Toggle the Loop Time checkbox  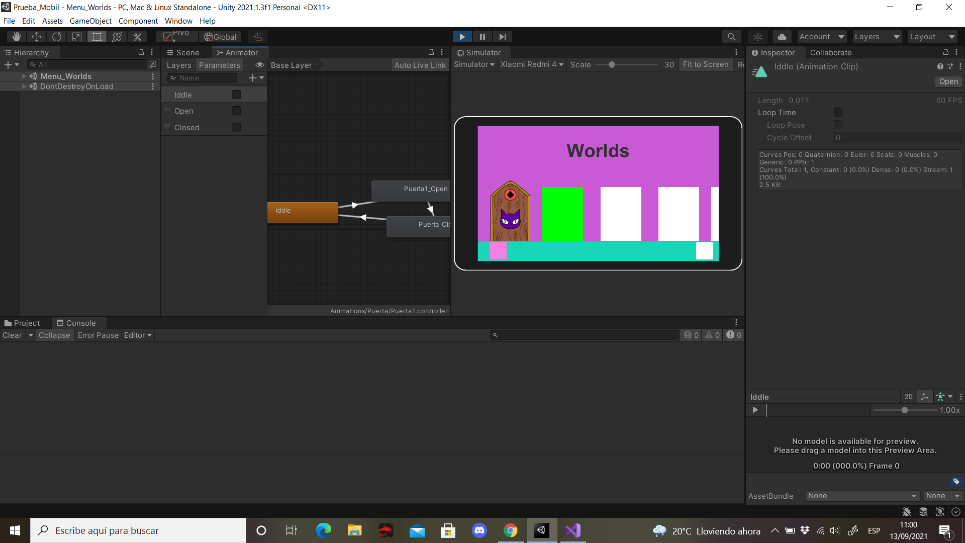pyautogui.click(x=838, y=112)
